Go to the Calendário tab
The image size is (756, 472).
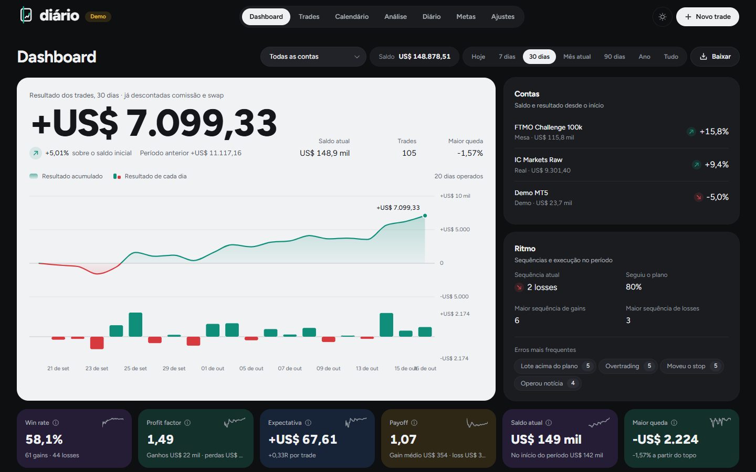coord(352,17)
